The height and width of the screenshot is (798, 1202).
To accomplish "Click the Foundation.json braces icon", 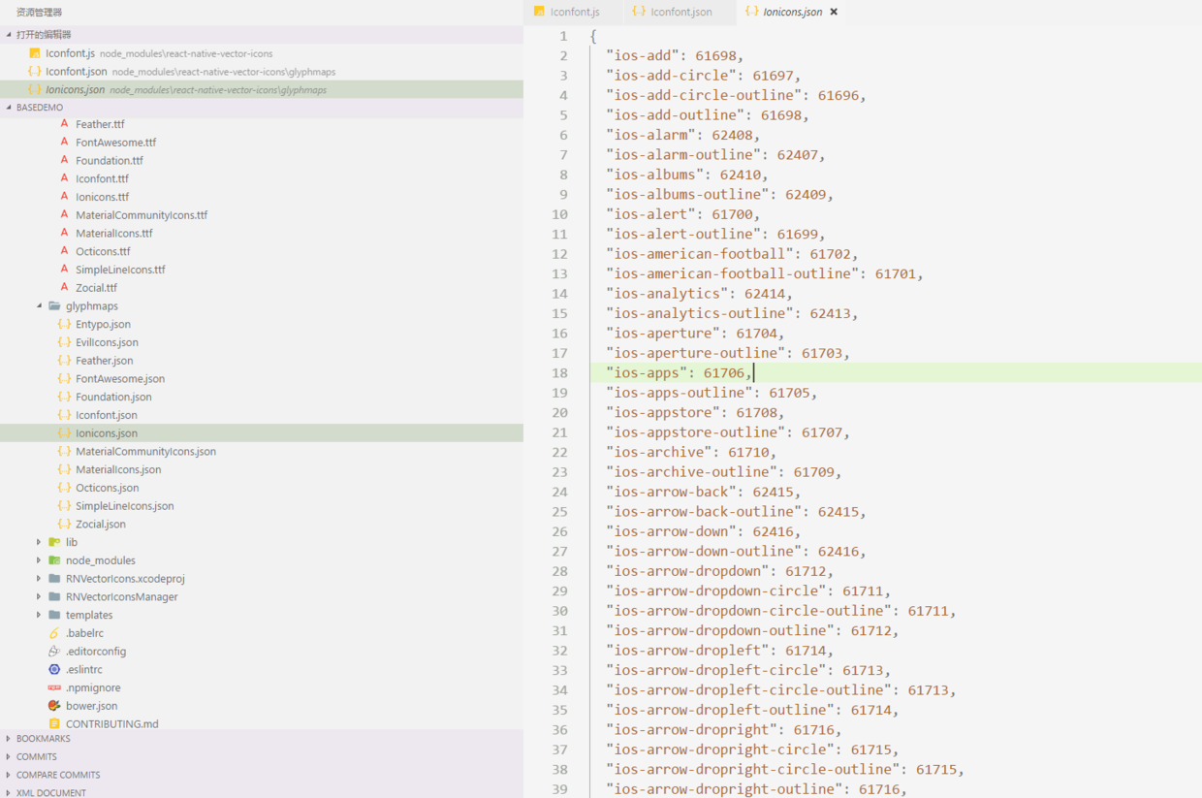I will [x=64, y=397].
